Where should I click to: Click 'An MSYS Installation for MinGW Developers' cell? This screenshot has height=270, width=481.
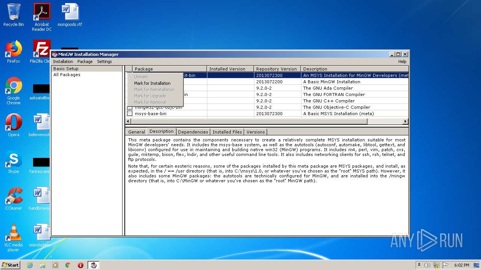[x=355, y=75]
